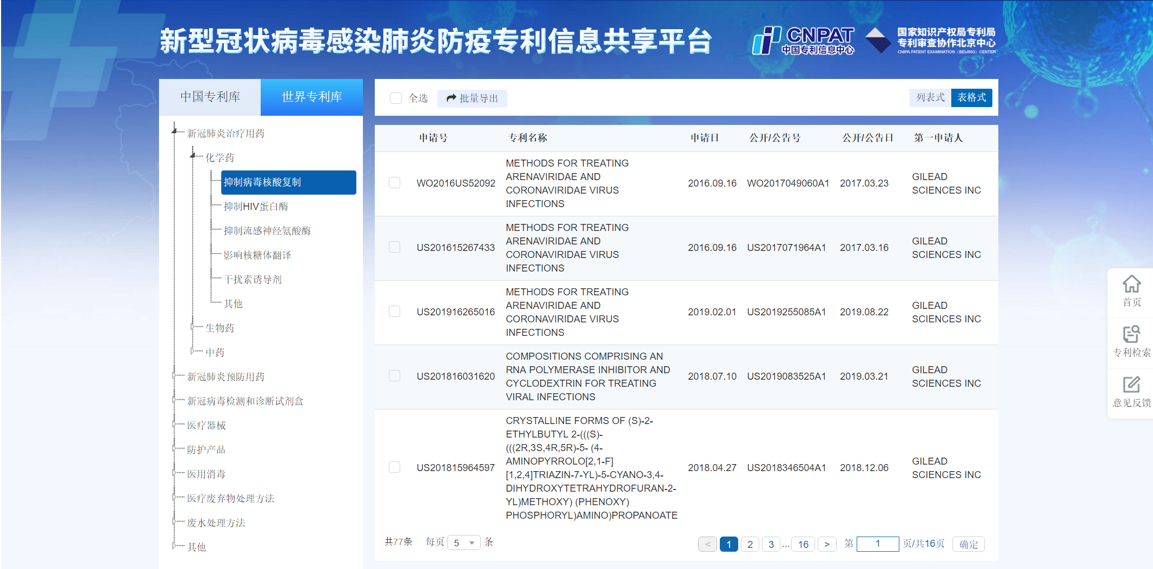1153x569 pixels.
Task: Switch to the 世界专利库 tab
Action: [312, 97]
